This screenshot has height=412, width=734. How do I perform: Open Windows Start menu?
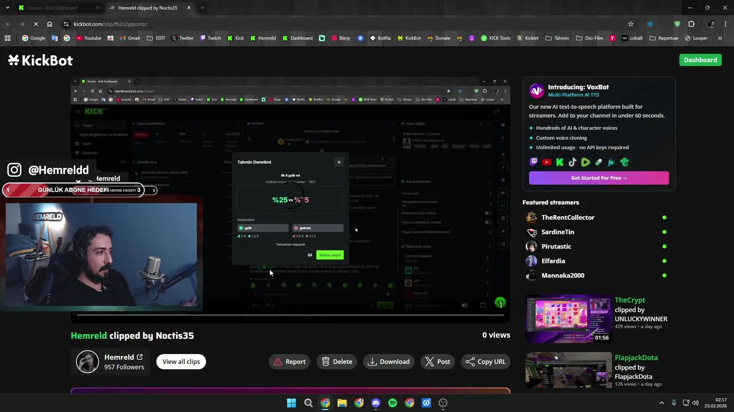tap(291, 403)
